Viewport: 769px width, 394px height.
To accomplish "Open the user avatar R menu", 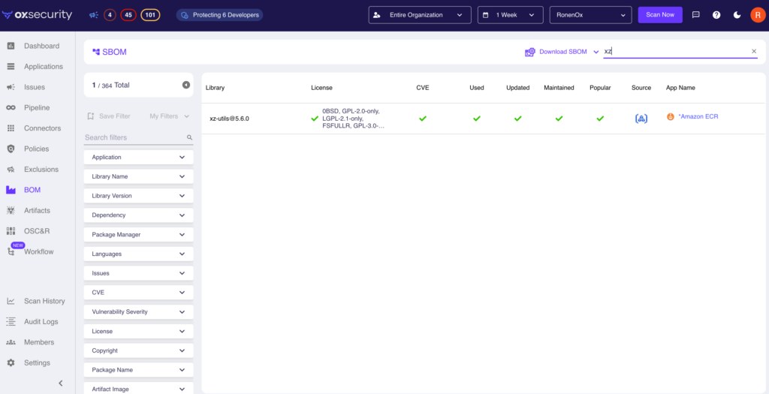I will tap(757, 15).
